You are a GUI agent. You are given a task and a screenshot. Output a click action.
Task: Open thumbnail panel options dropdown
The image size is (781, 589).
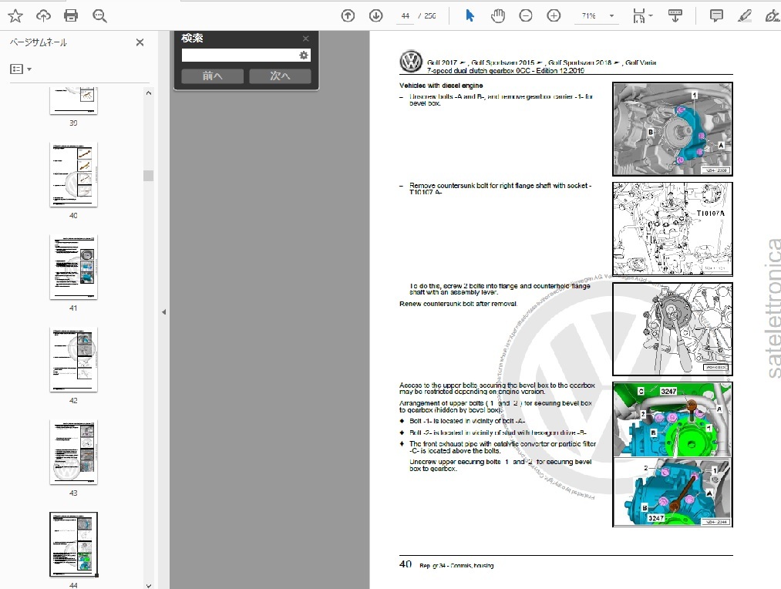[x=21, y=69]
